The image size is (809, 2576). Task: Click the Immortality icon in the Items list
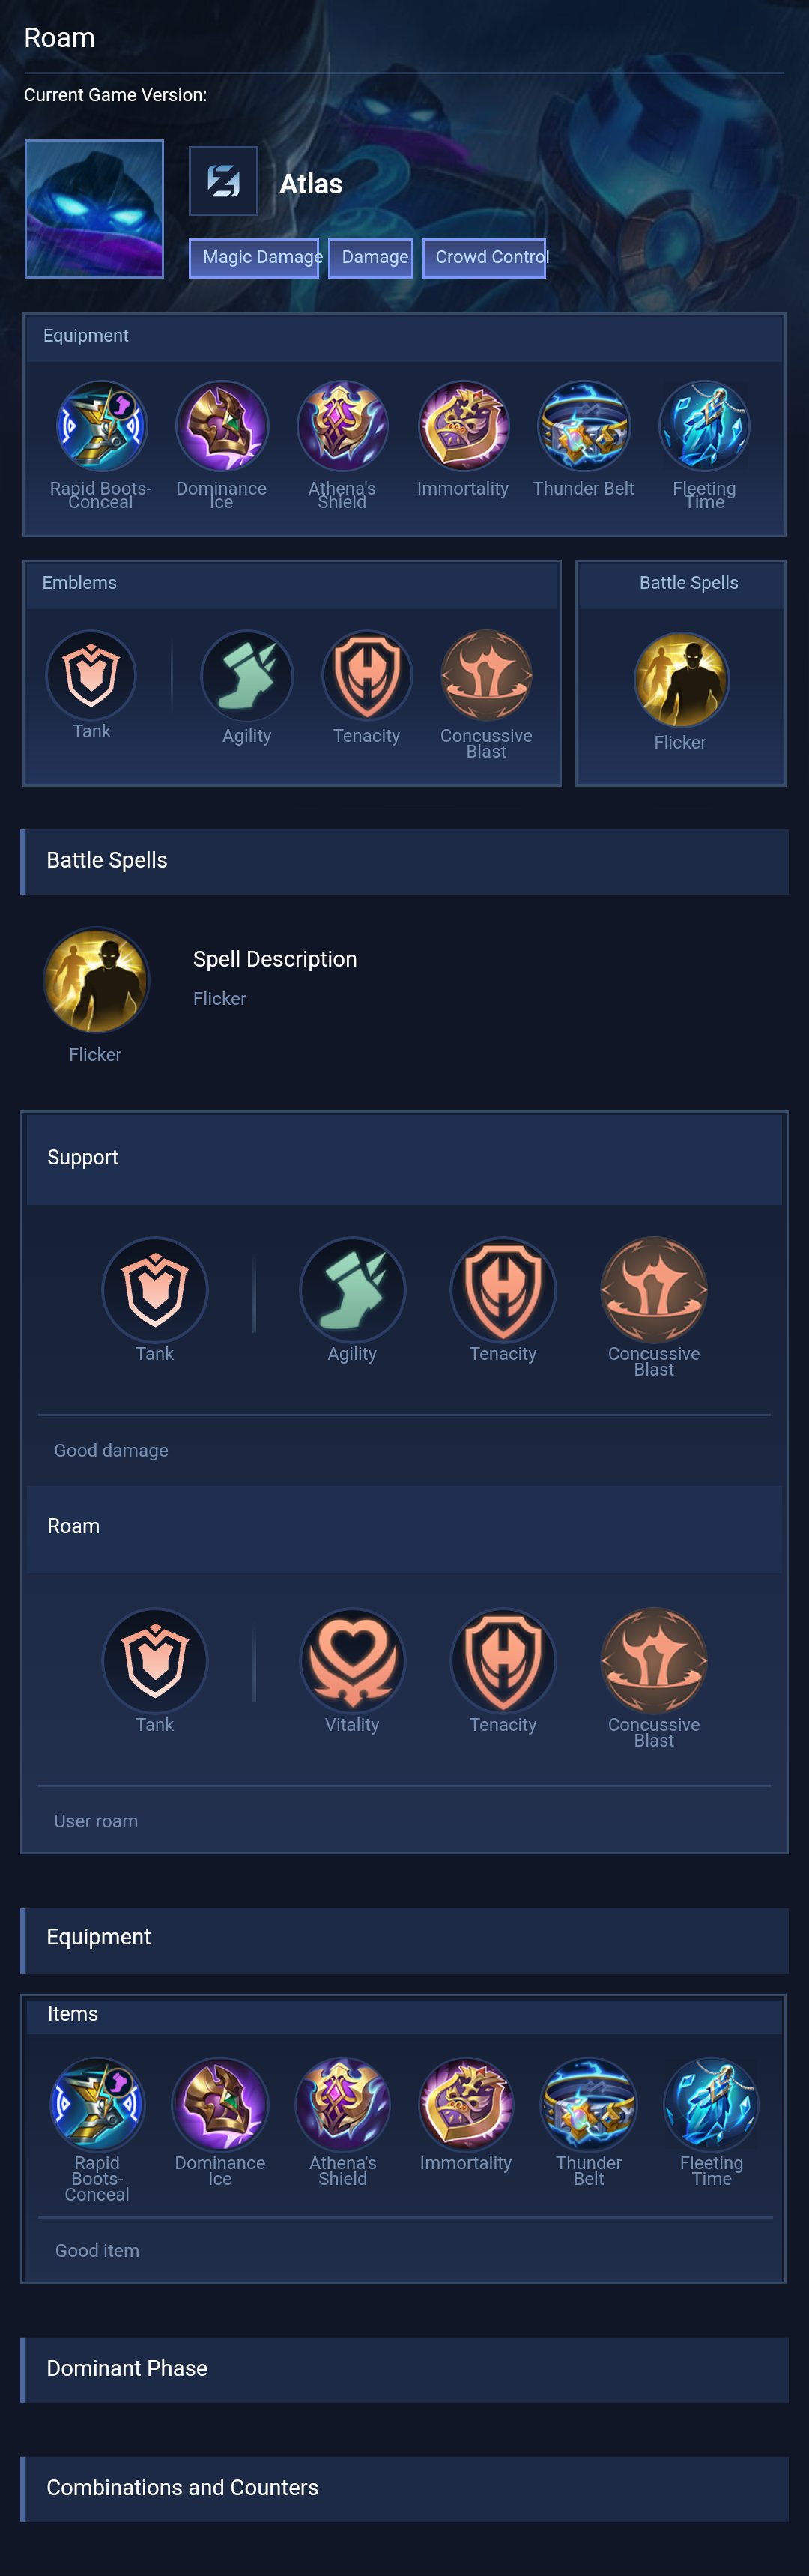[466, 2104]
